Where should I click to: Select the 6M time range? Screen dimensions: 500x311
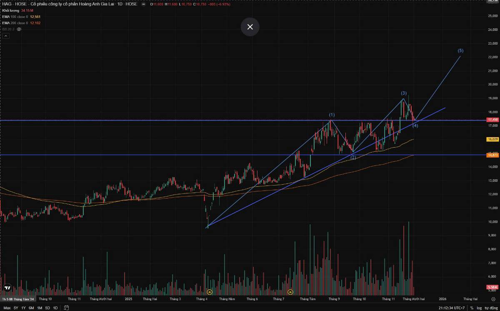(x=31, y=308)
